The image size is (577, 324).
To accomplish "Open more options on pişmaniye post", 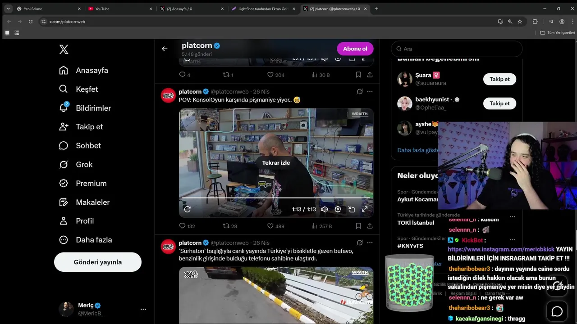I will pyautogui.click(x=370, y=91).
